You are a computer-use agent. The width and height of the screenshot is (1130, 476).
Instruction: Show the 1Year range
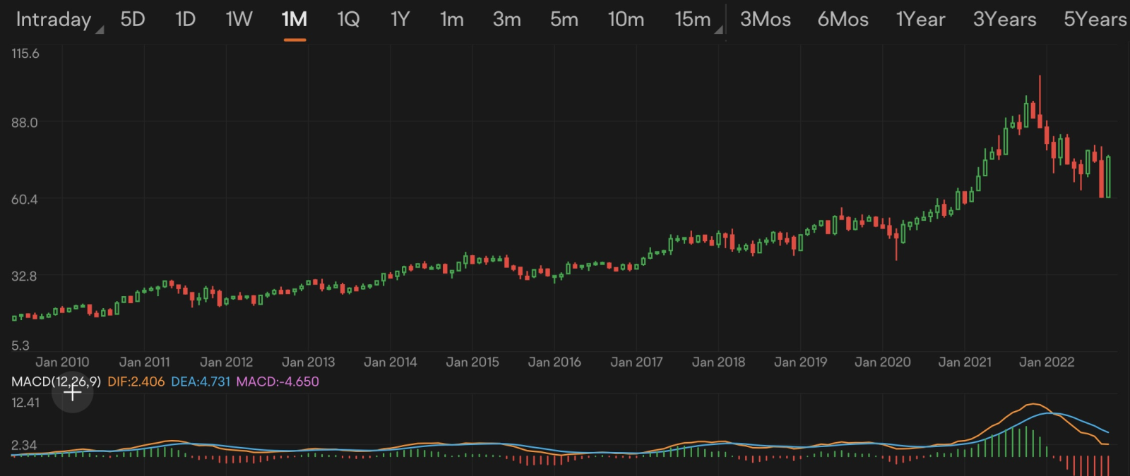pyautogui.click(x=920, y=20)
